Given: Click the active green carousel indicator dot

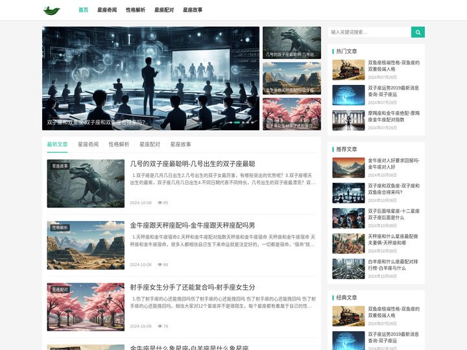Looking at the screenshot, I should coord(237,122).
